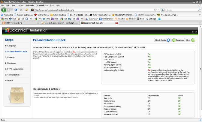The image size is (202, 122).
Task: Bookmark this page with the star icon
Action: pyautogui.click(x=155, y=10)
